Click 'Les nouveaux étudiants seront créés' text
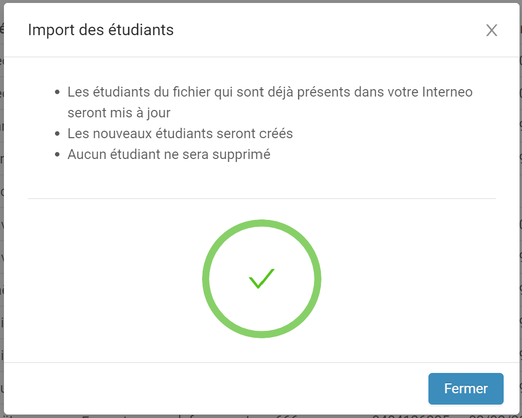The height and width of the screenshot is (418, 522). (x=180, y=133)
